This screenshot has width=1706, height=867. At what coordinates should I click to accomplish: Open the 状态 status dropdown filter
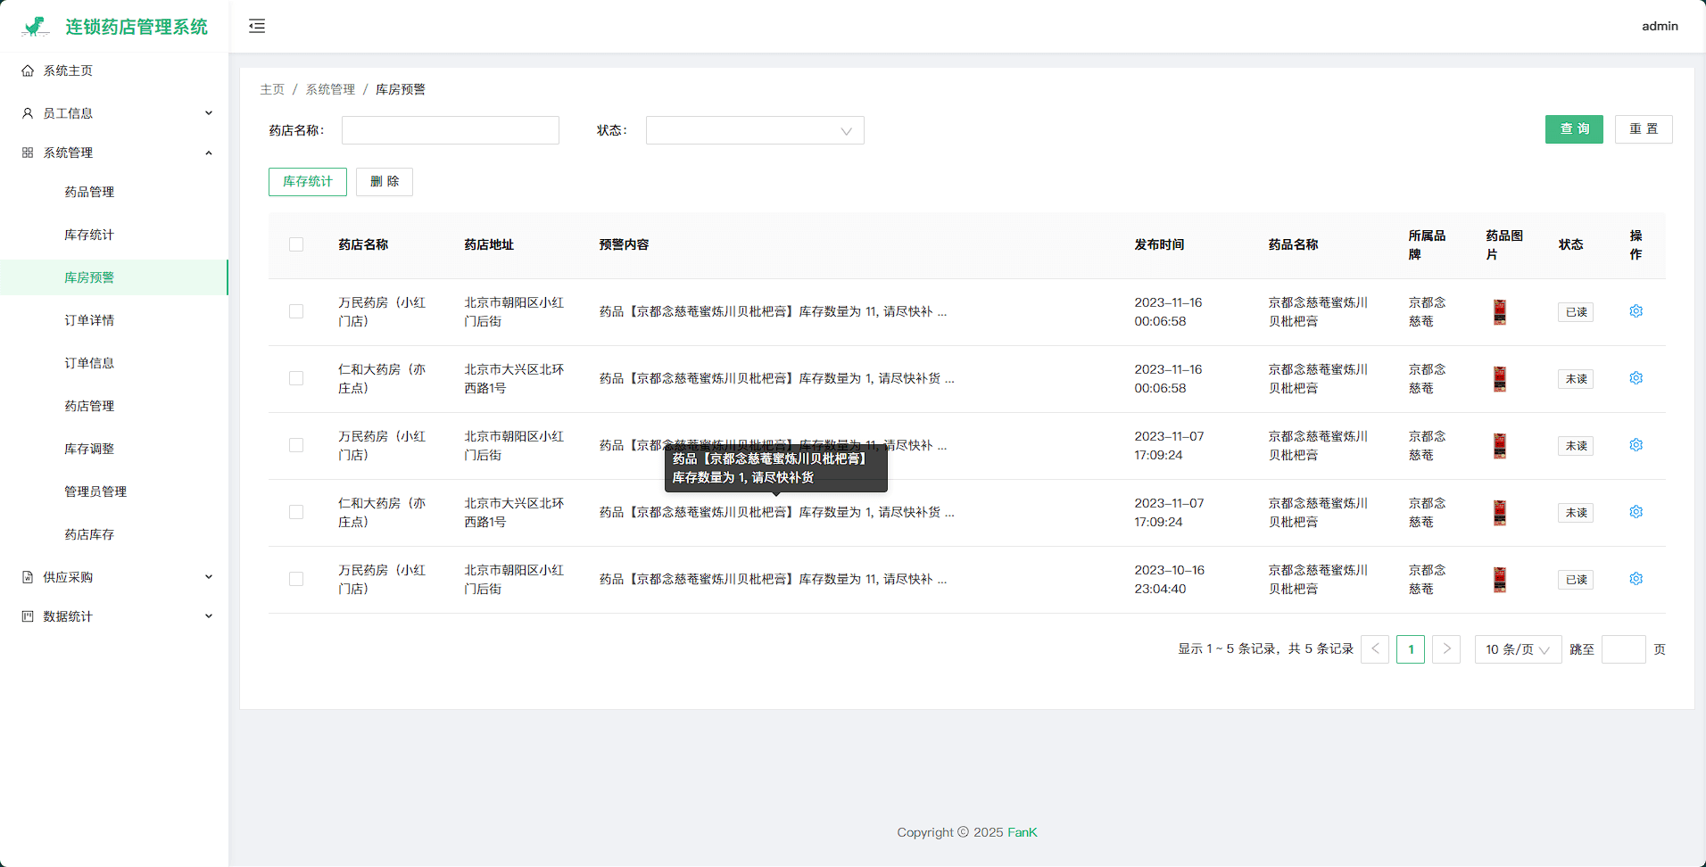click(754, 130)
